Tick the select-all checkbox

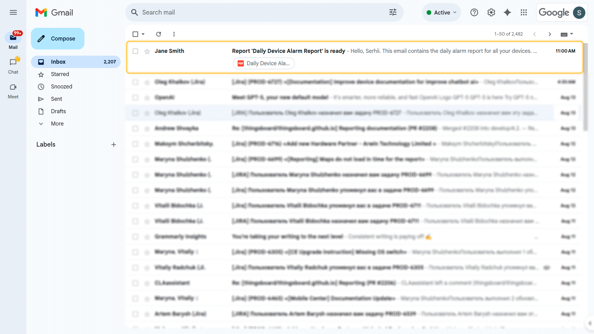(135, 34)
